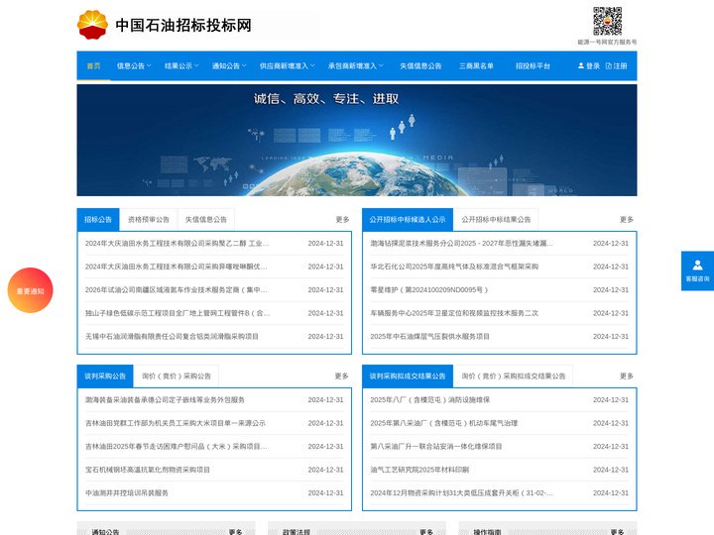Open 吉林油田党群工作部…大米项目 notice

click(176, 423)
